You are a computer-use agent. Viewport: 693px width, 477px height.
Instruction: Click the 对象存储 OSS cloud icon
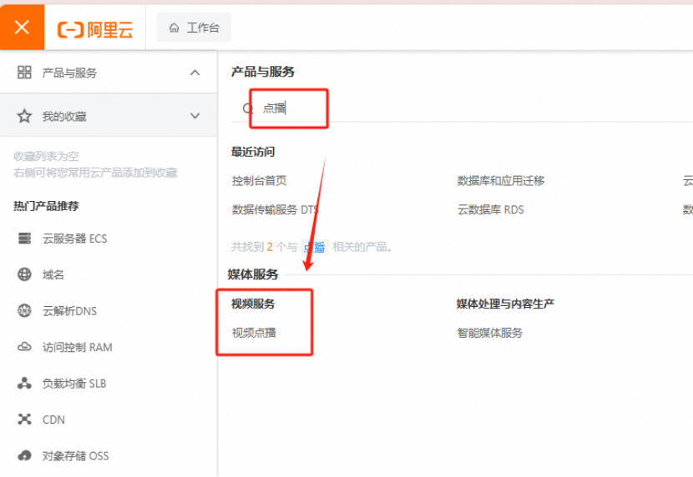coord(24,455)
